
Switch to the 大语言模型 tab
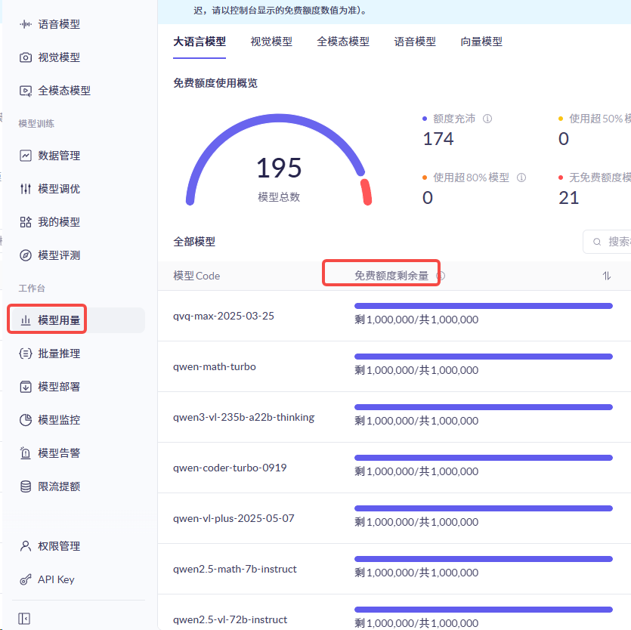(x=200, y=42)
